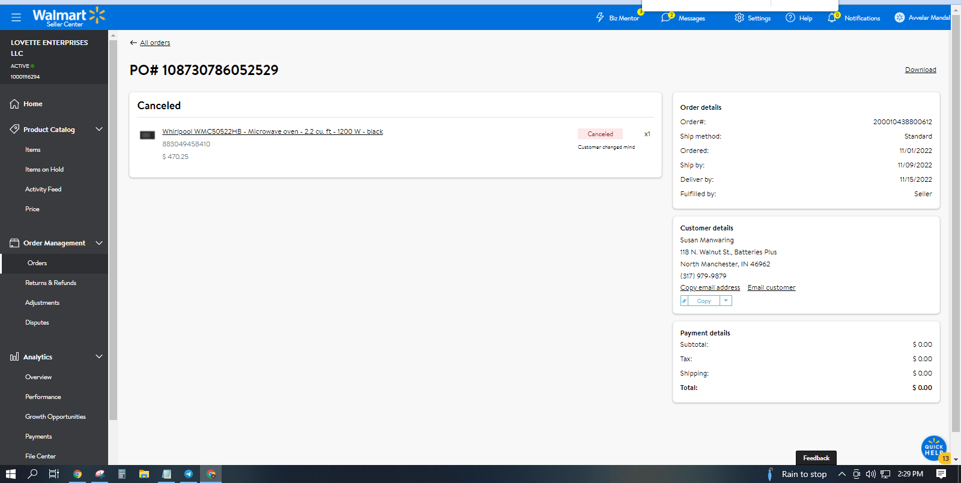This screenshot has width=961, height=483.
Task: Open the Calculator from the taskbar
Action: pyautogui.click(x=122, y=474)
